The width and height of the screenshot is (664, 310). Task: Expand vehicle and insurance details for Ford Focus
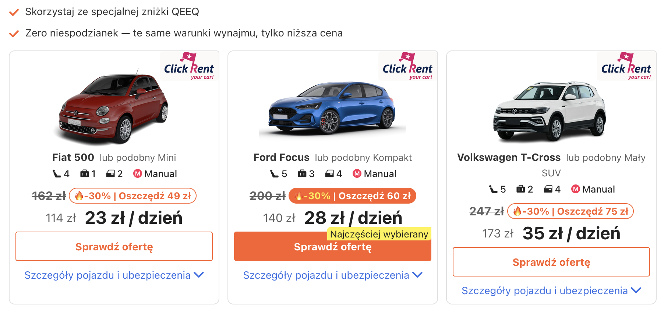click(x=333, y=275)
